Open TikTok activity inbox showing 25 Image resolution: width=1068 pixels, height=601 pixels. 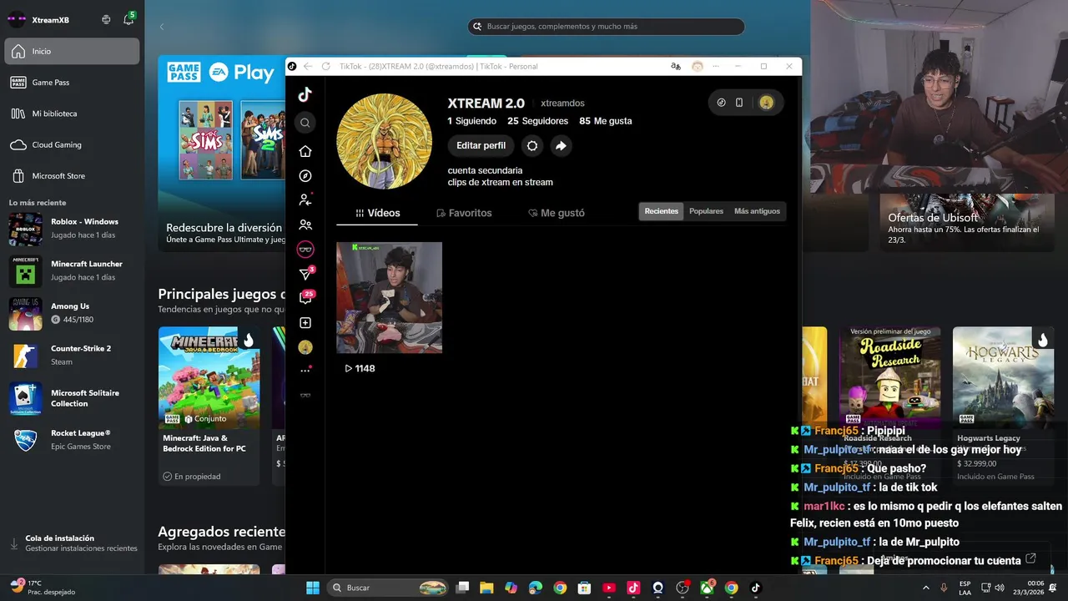(x=305, y=297)
